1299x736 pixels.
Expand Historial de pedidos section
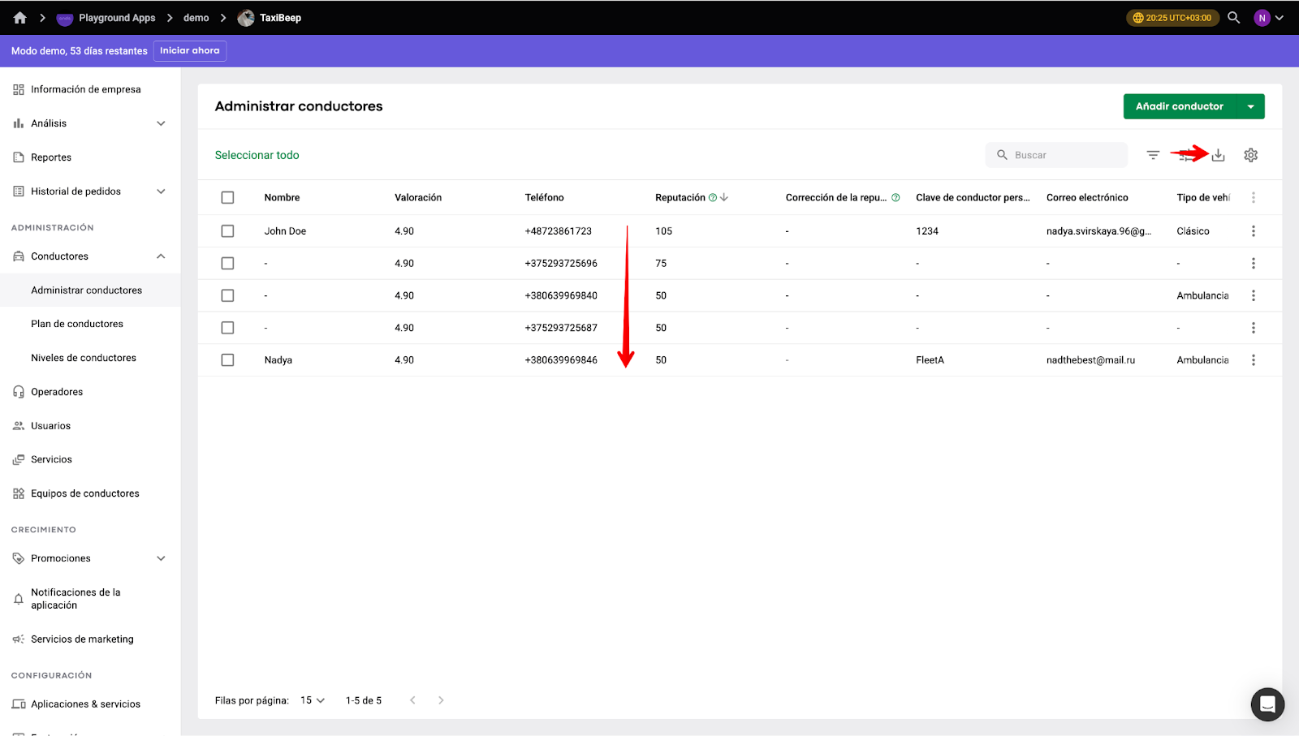click(x=161, y=192)
